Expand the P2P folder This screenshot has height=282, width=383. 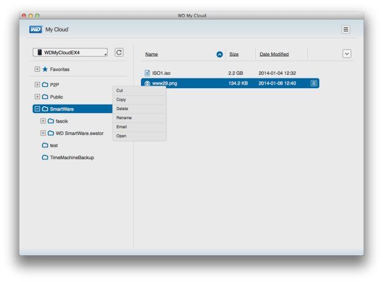click(x=37, y=84)
